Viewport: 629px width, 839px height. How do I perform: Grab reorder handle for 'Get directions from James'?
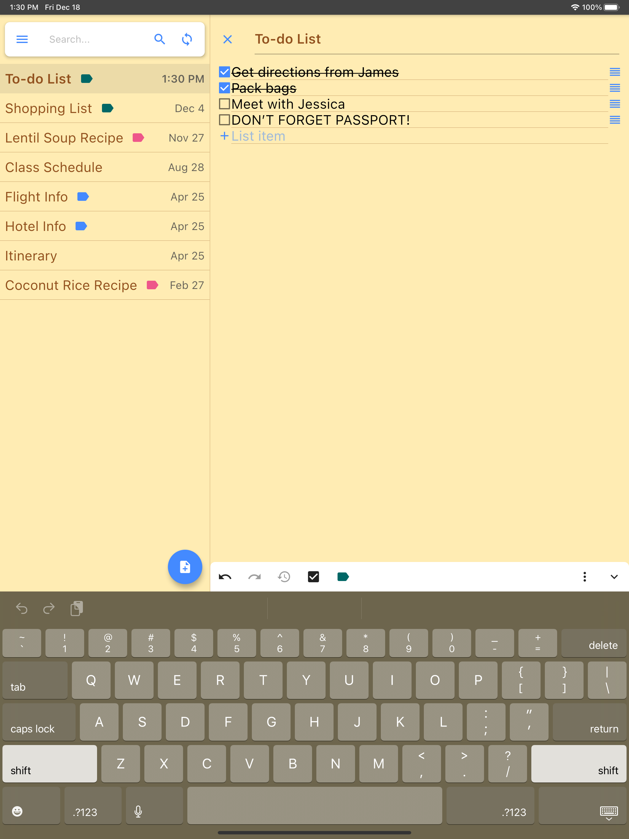pyautogui.click(x=615, y=72)
